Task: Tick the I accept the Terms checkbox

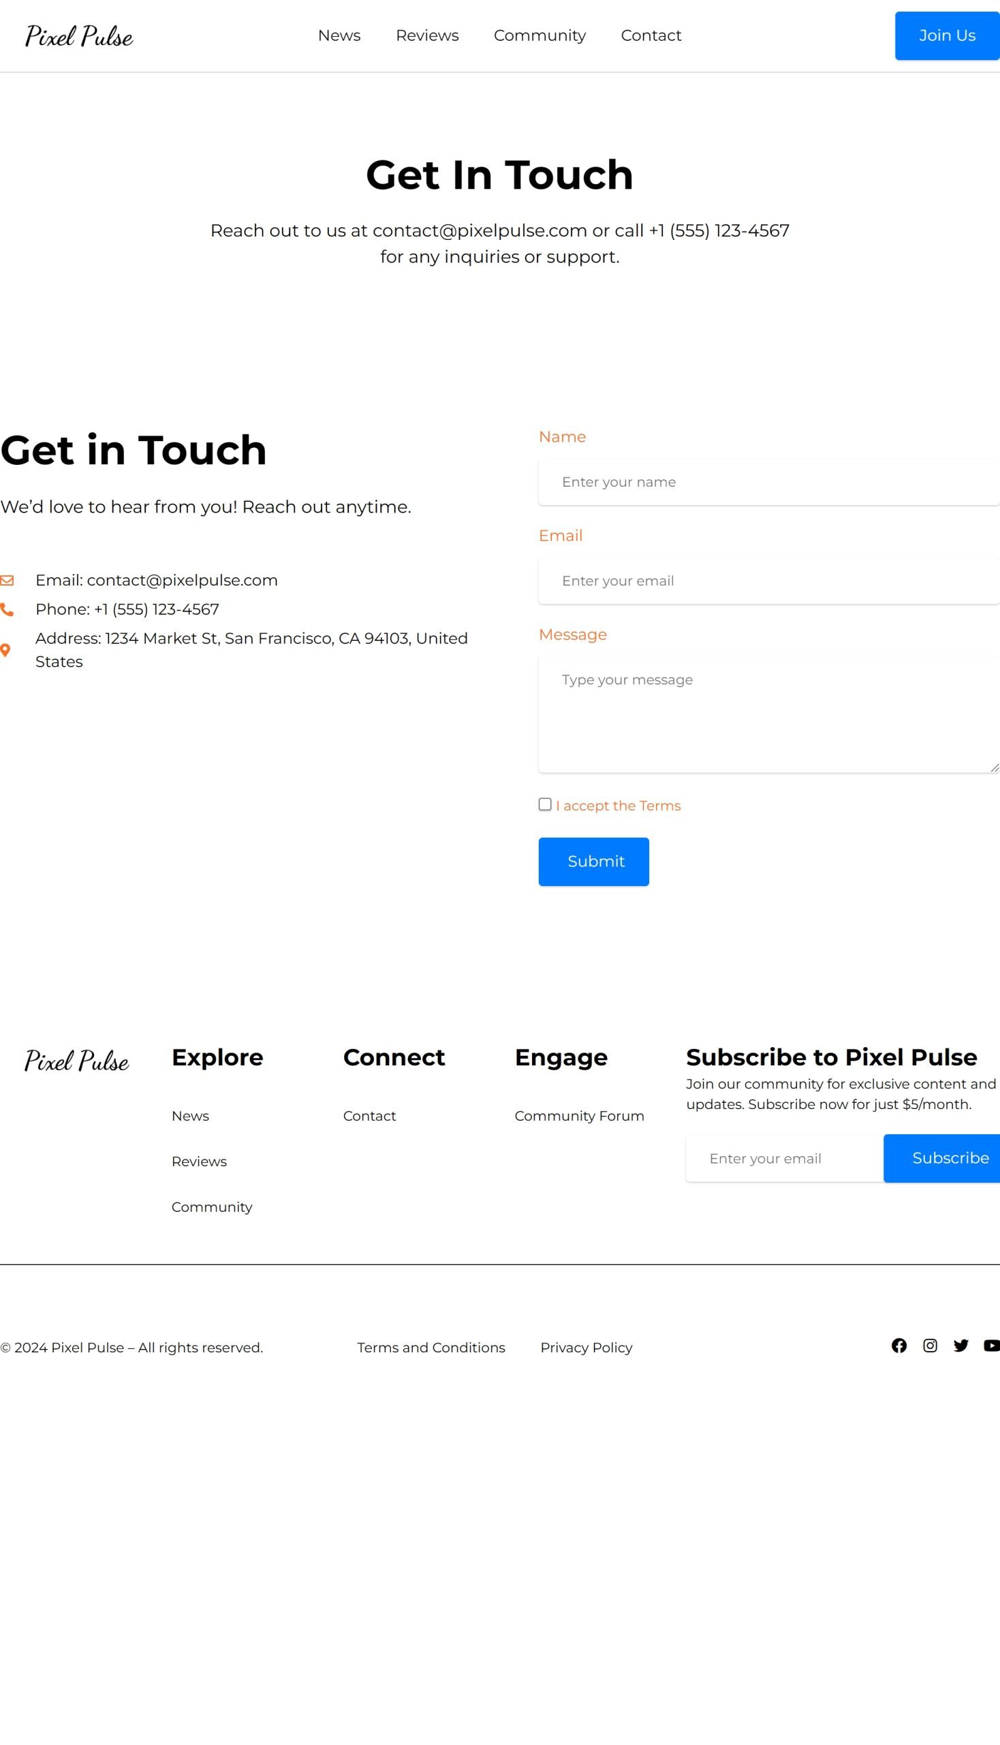Action: coord(546,804)
